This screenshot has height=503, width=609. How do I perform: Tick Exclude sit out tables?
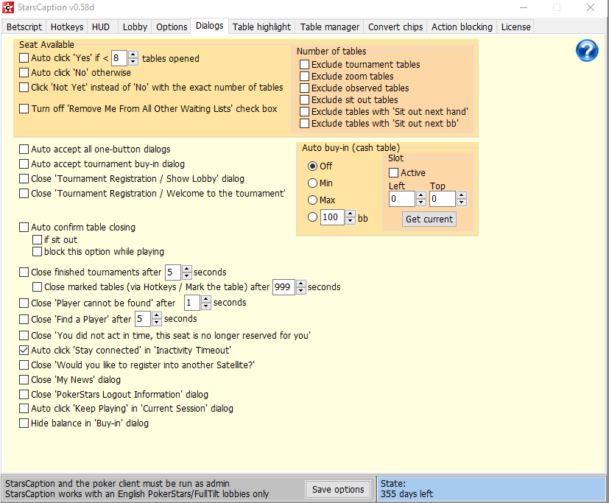click(305, 100)
